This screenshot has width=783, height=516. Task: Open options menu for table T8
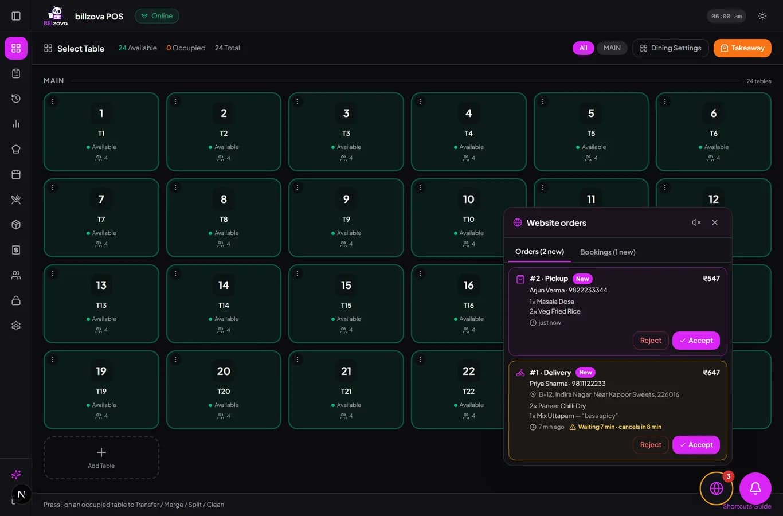(175, 187)
